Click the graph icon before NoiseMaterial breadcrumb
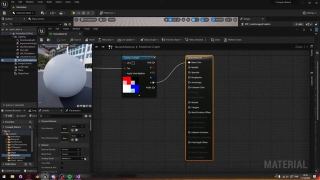The height and width of the screenshot is (180, 320). pyautogui.click(x=110, y=47)
